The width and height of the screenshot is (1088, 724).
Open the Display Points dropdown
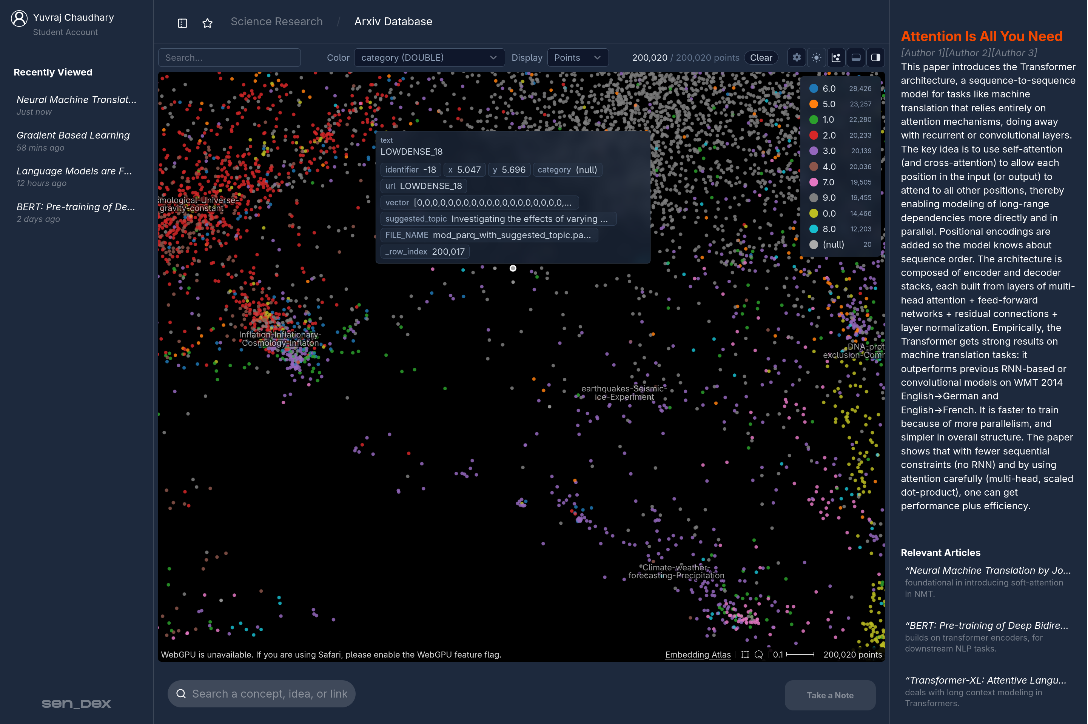[x=577, y=58]
